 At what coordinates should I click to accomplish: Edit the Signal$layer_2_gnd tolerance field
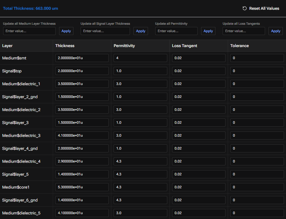pyautogui.click(x=257, y=97)
